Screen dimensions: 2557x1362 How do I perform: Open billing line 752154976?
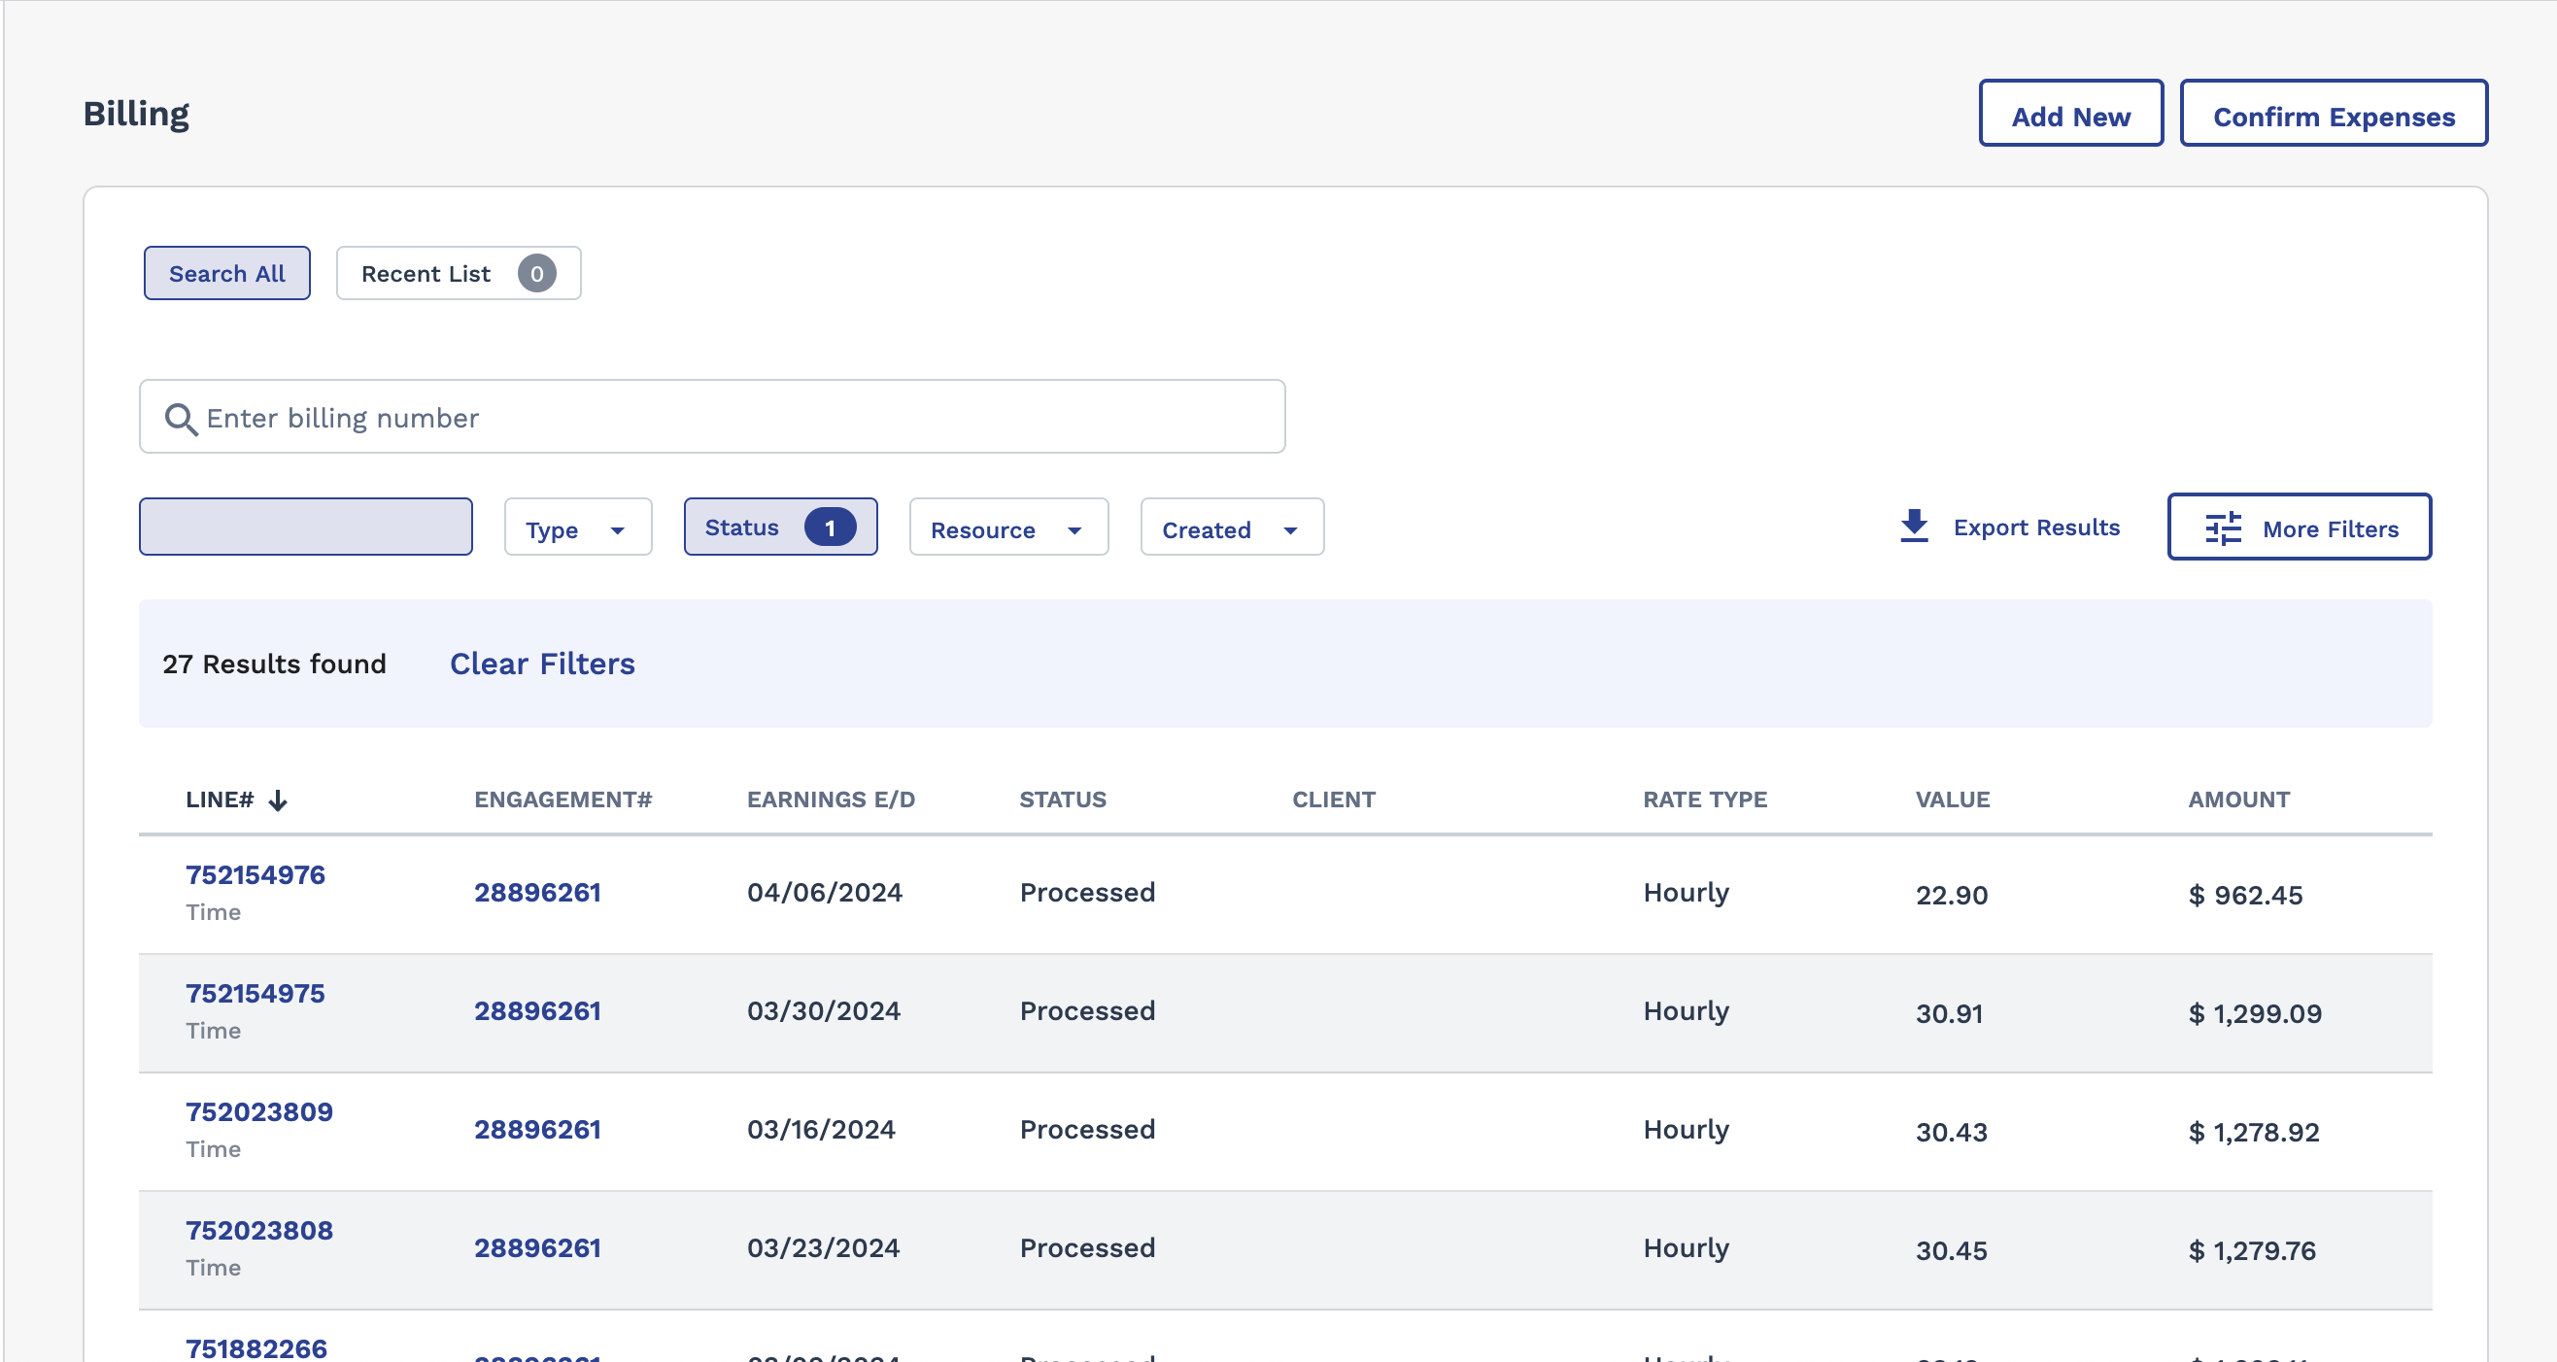[x=256, y=874]
